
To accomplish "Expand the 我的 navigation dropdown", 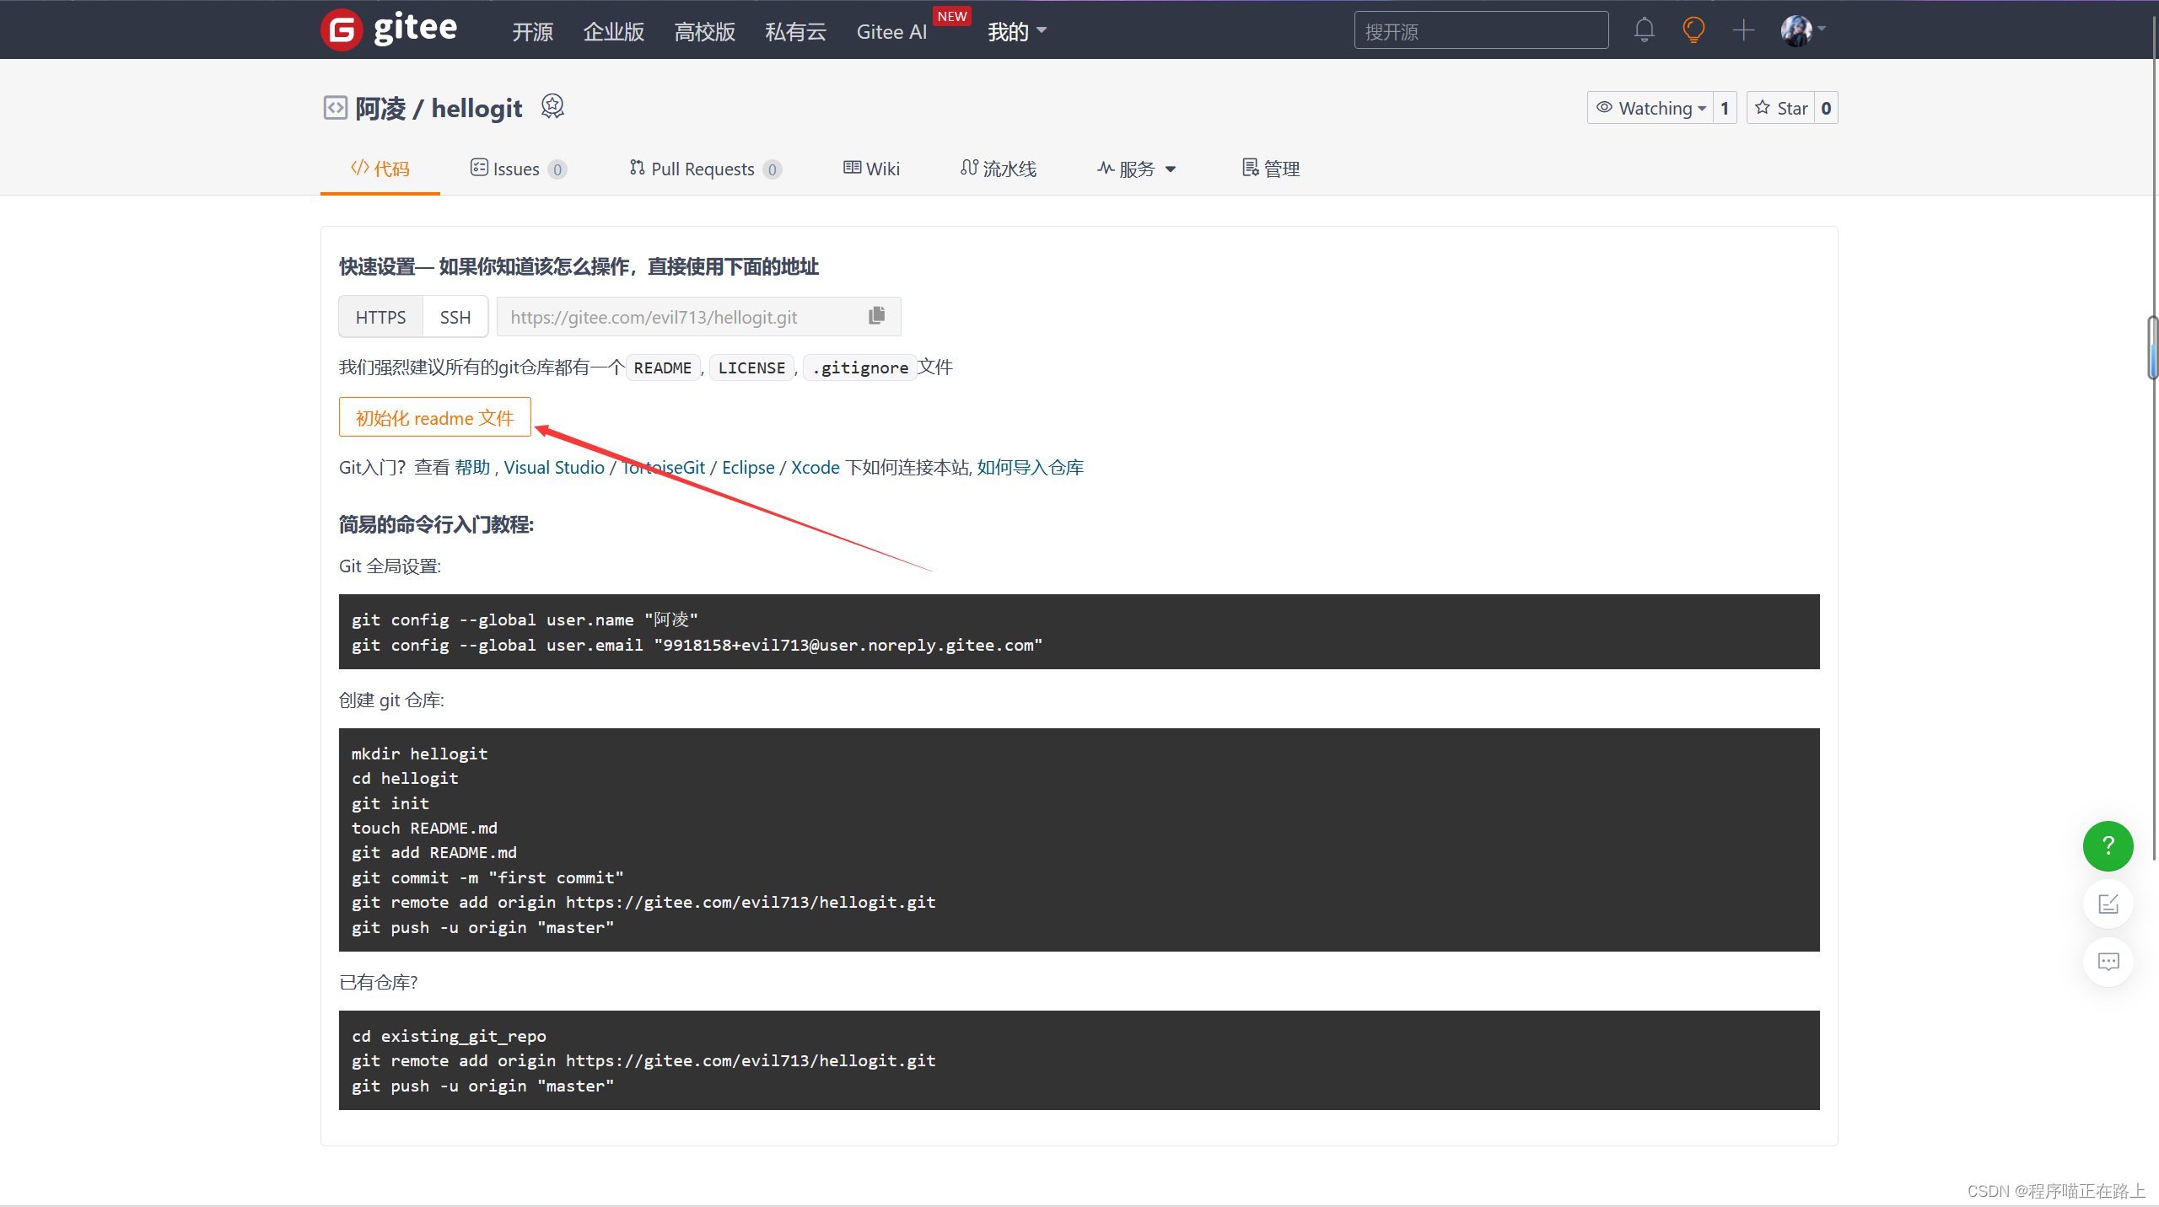I will tap(1017, 31).
